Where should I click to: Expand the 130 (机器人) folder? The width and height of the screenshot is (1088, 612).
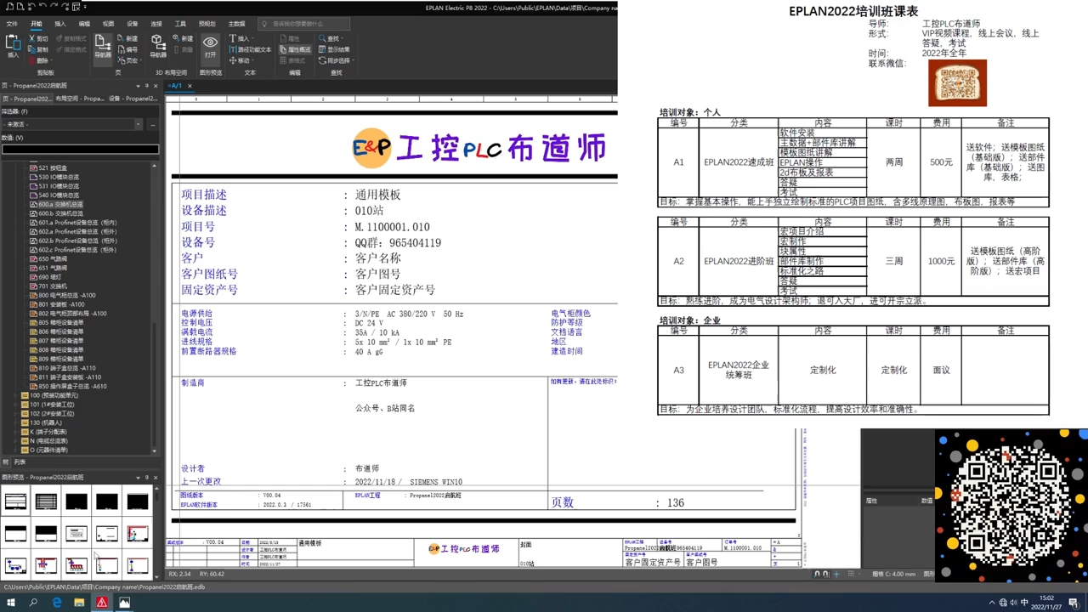[17, 422]
